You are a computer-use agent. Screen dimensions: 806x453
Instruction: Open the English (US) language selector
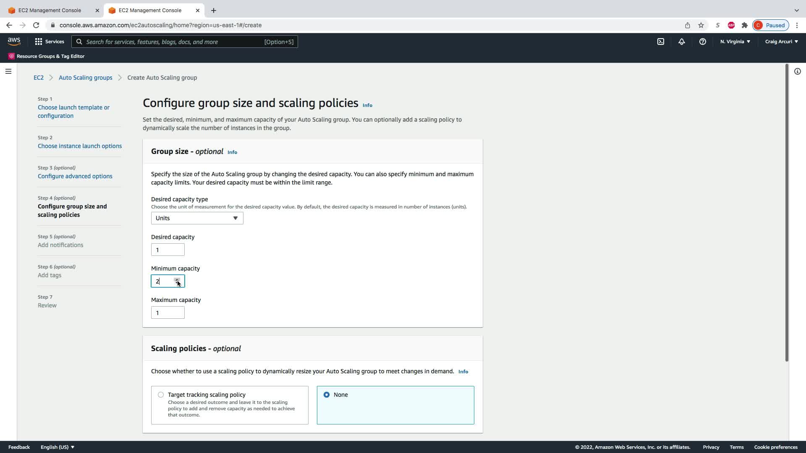point(58,447)
